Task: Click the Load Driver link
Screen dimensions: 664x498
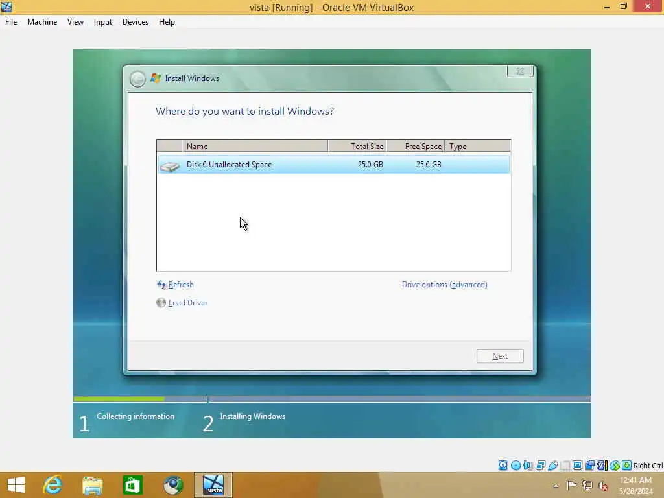Action: pyautogui.click(x=188, y=303)
